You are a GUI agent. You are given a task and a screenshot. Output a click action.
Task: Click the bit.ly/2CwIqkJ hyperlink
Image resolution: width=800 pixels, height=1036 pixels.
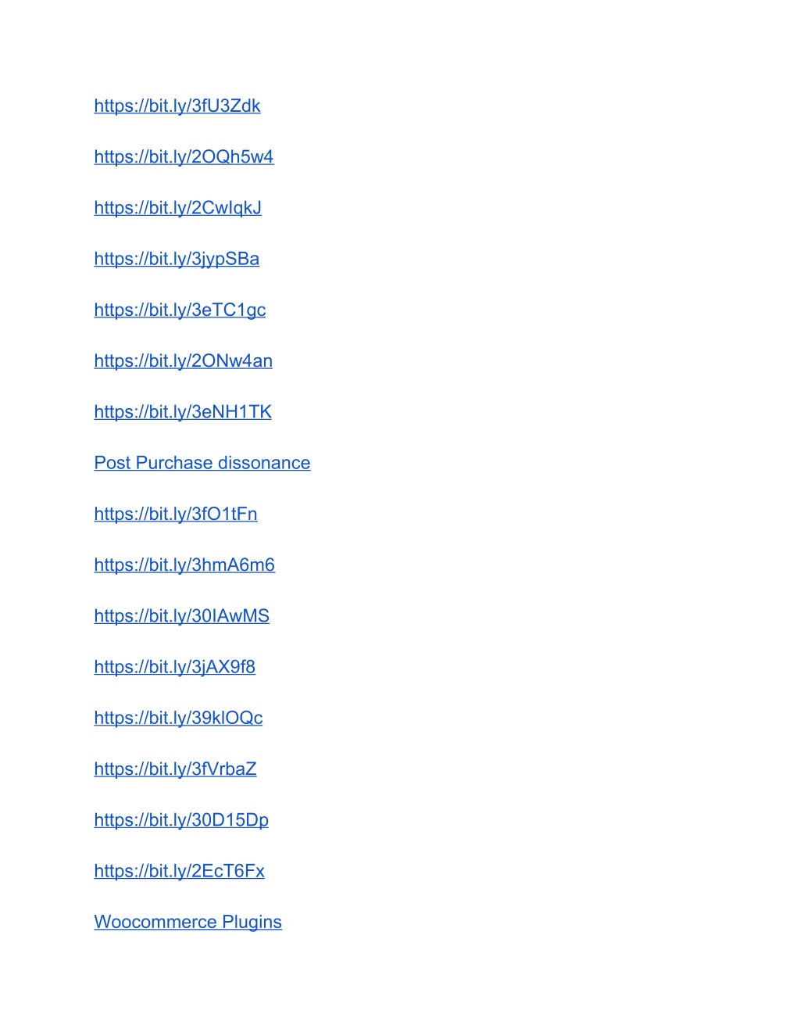tap(178, 208)
